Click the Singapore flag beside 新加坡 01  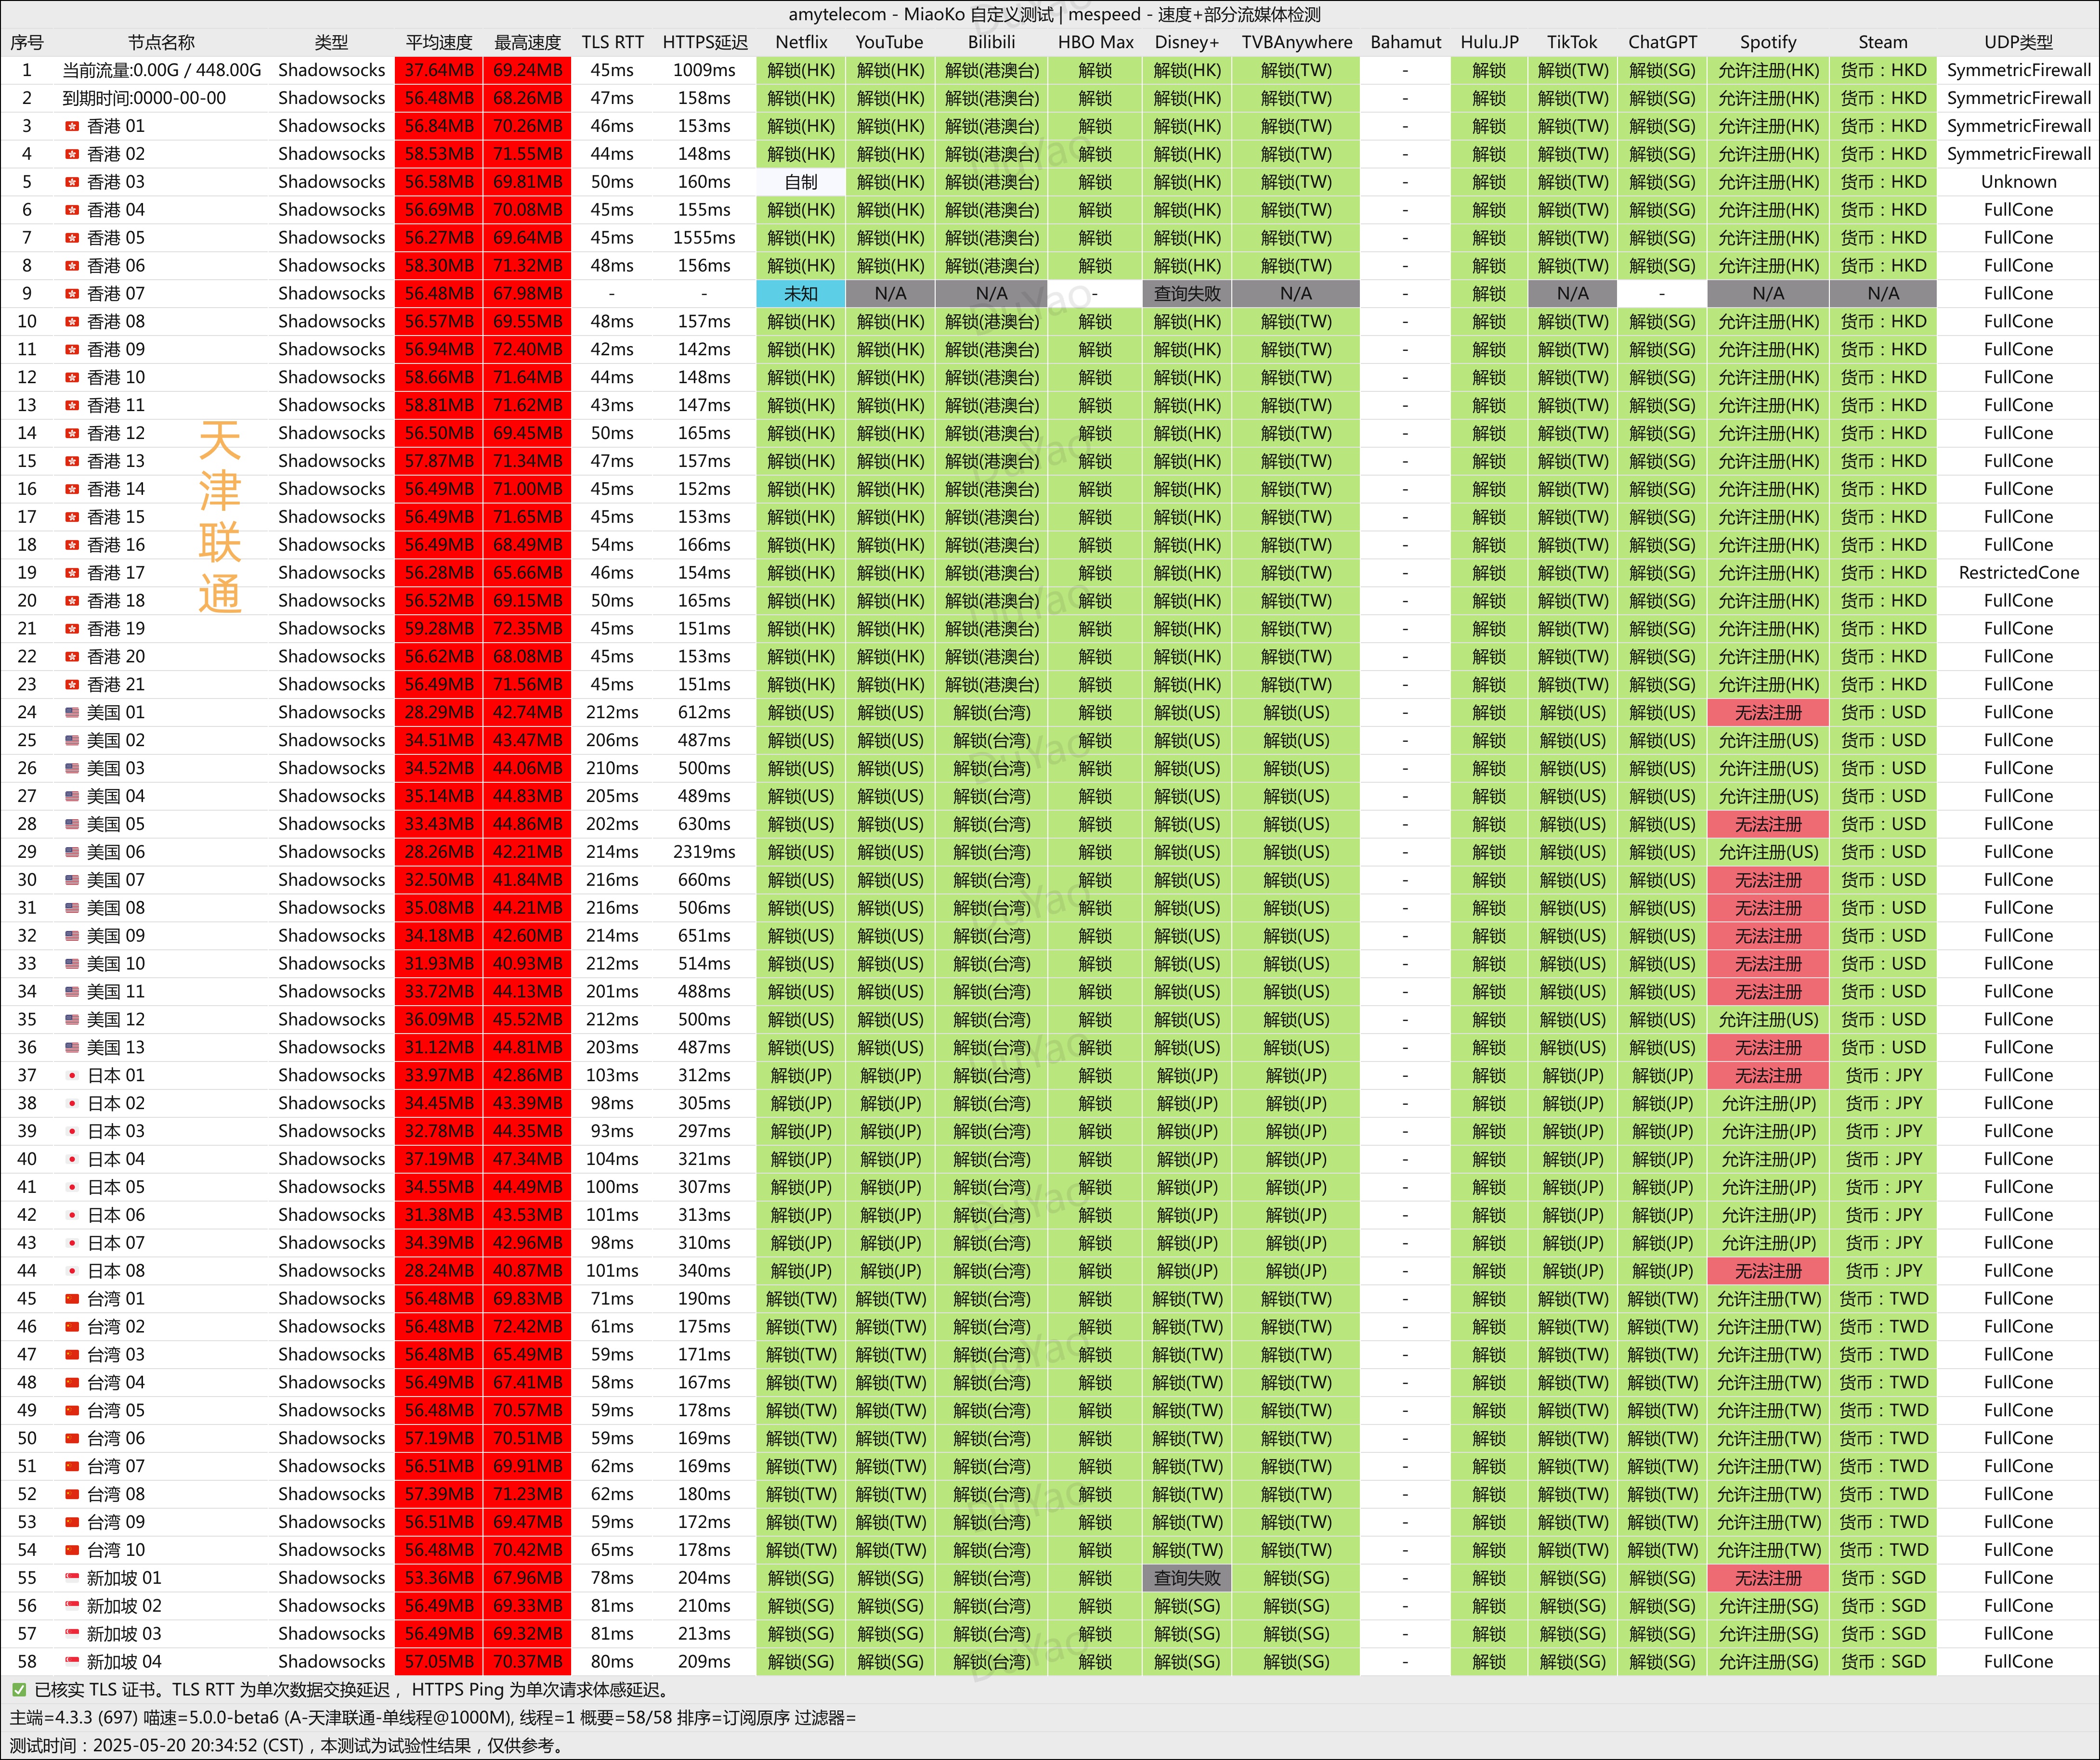[72, 1578]
